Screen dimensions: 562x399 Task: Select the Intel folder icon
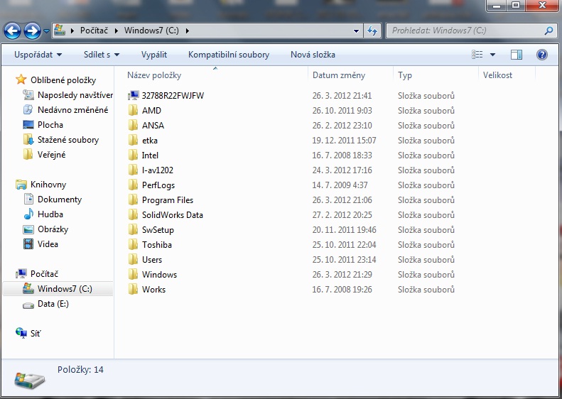[133, 155]
